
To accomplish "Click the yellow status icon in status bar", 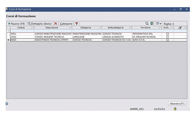I will (175, 109).
